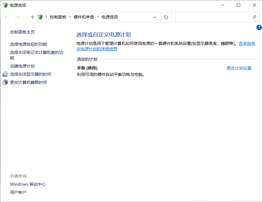Click the magnifier icon in the search box

tap(254, 17)
